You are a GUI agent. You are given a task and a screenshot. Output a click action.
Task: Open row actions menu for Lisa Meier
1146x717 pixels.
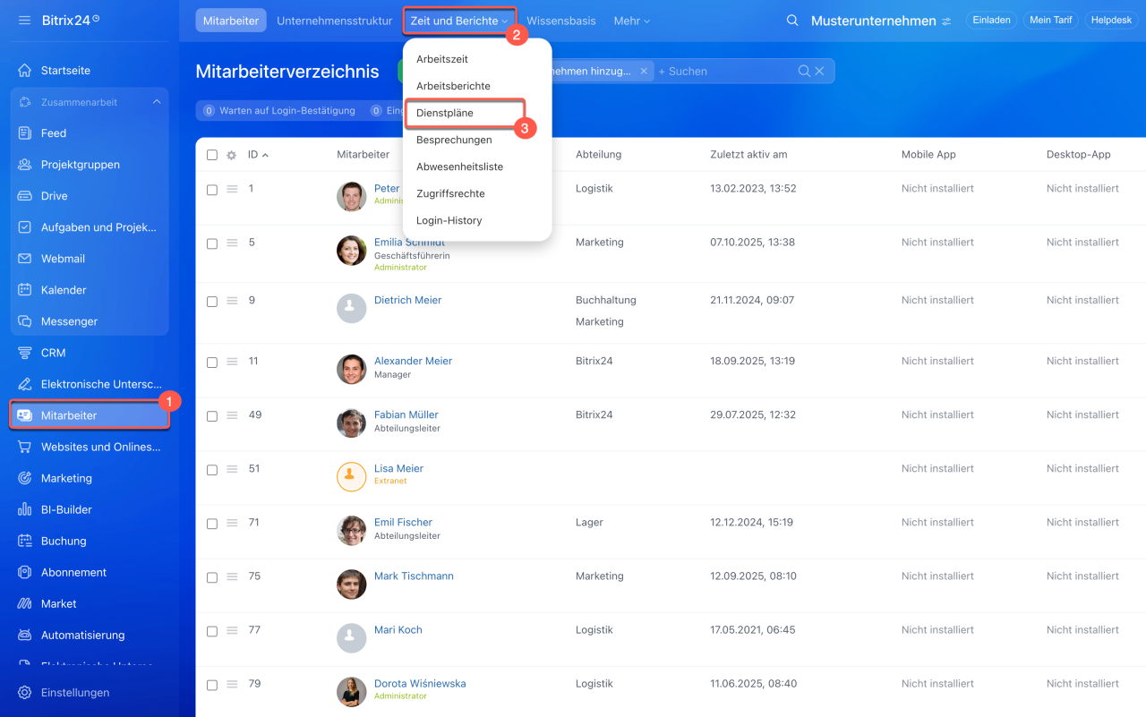232,469
